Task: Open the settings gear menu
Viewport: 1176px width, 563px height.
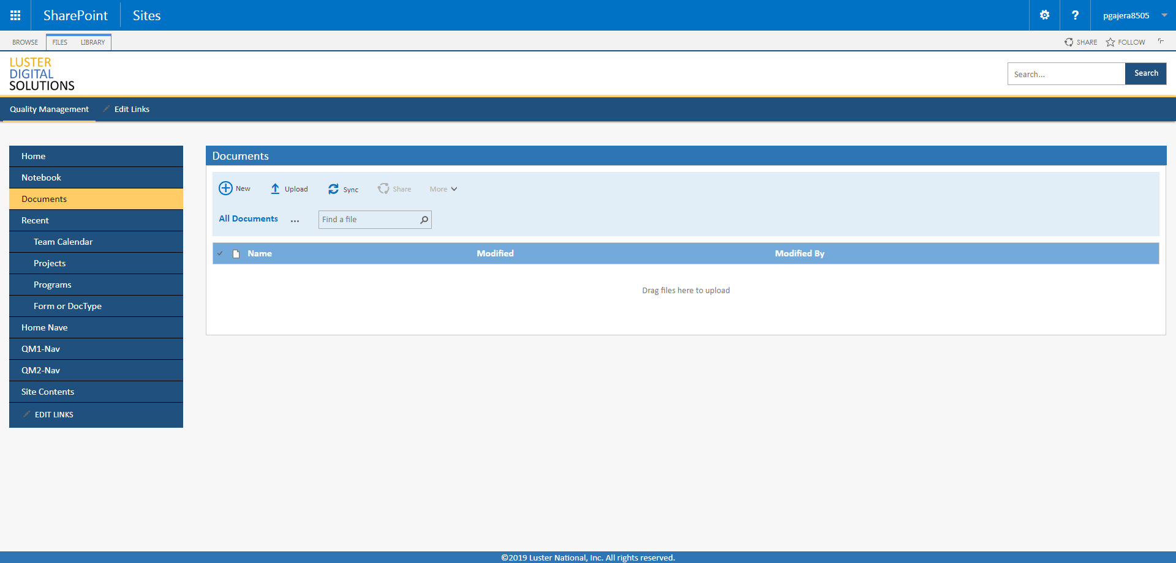Action: tap(1044, 15)
